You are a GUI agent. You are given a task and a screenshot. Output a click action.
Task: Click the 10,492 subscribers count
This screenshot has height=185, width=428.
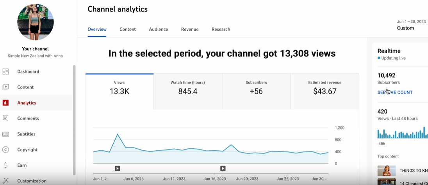point(386,75)
